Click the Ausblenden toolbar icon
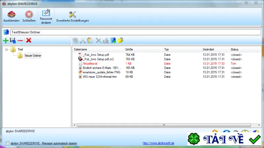 coord(12,14)
